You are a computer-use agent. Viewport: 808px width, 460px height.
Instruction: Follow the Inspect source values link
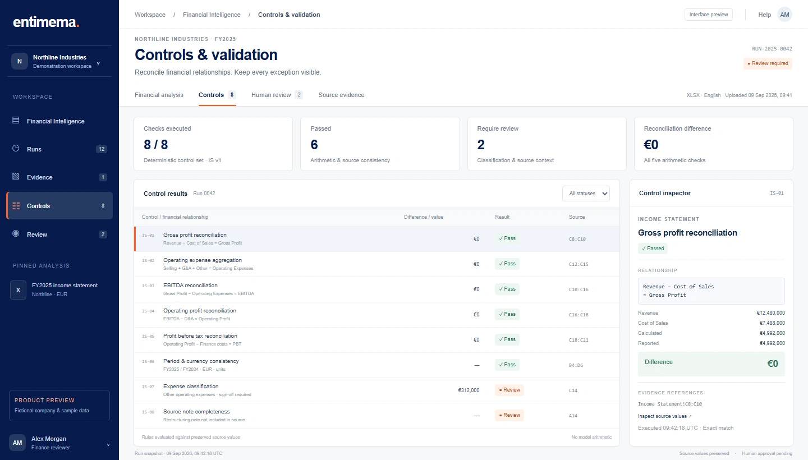[665, 416]
